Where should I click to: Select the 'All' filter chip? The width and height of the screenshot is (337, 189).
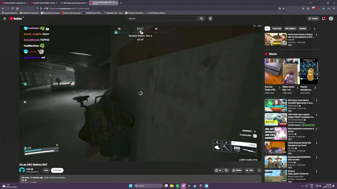[267, 28]
